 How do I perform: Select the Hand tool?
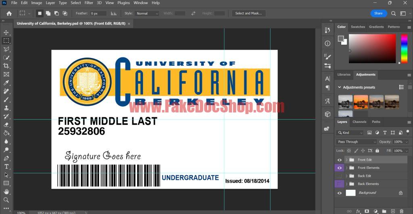[6, 191]
